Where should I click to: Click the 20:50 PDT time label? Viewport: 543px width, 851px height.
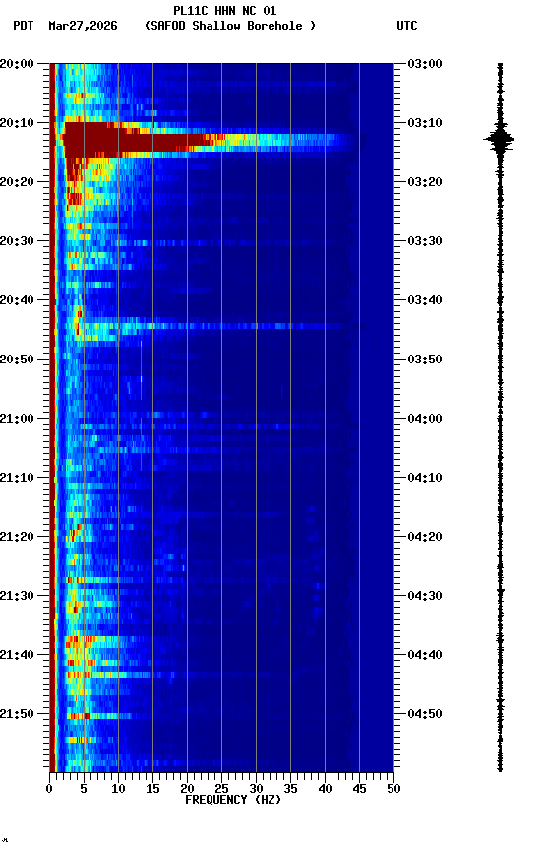(17, 360)
